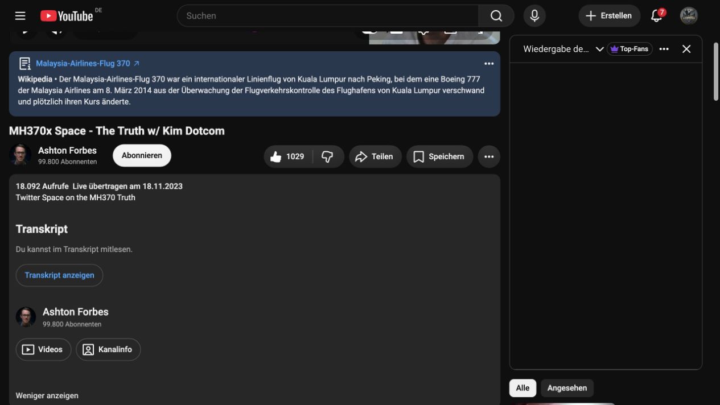The image size is (720, 405).
Task: Open the live chat panel options menu
Action: tap(664, 49)
